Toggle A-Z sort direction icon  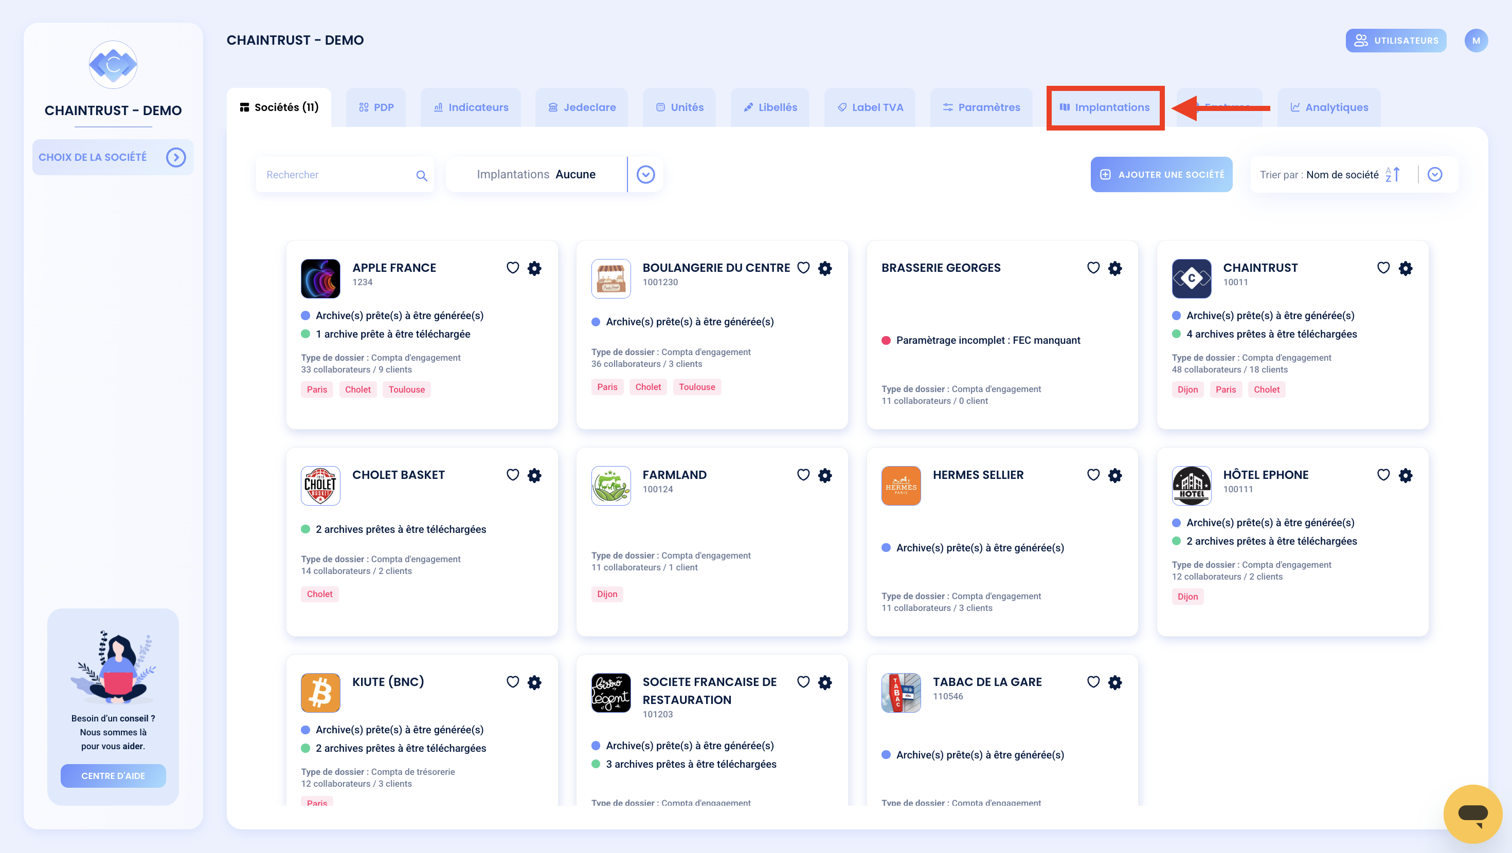click(x=1393, y=175)
